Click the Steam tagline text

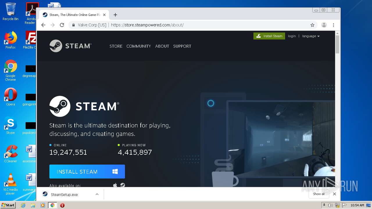click(110, 129)
